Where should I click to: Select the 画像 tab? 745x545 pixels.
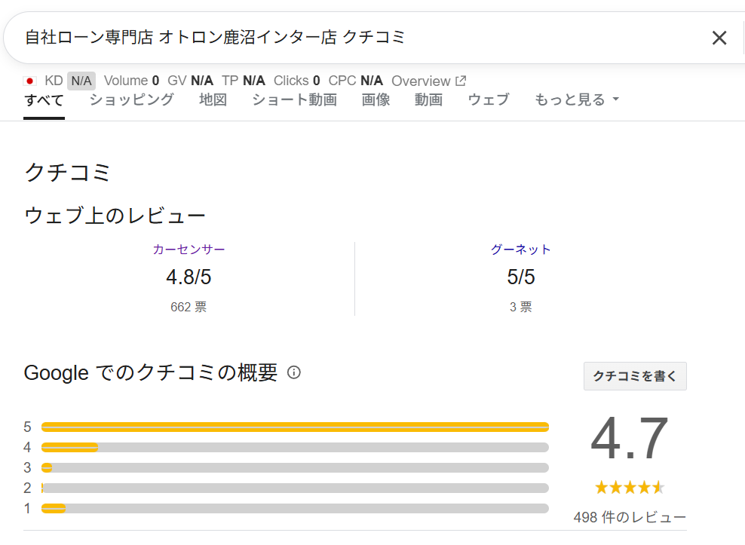tap(376, 100)
